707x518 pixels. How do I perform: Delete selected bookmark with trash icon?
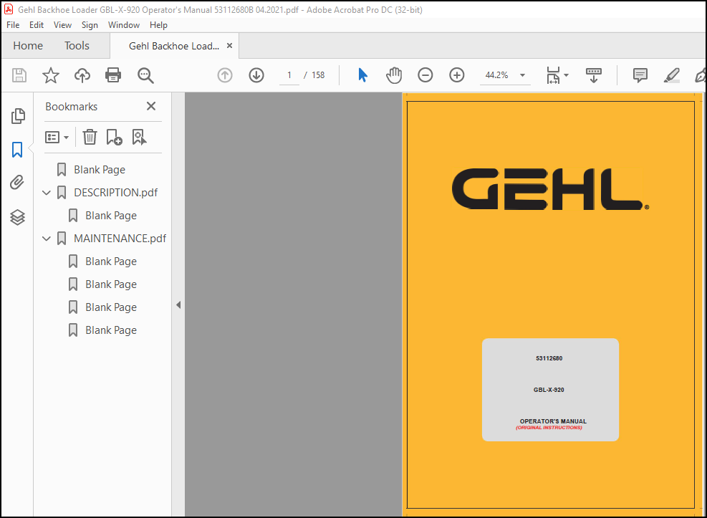click(90, 137)
